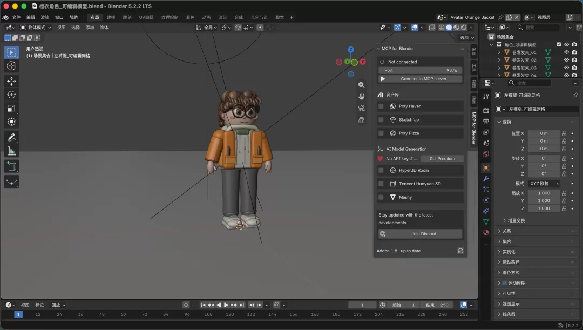Switch to the UV编辑 workspace tab
Image resolution: width=583 pixels, height=330 pixels.
pos(146,17)
